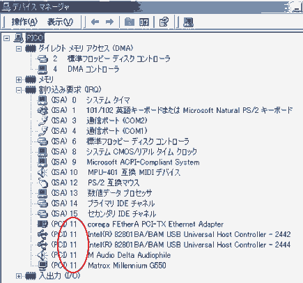Viewport: 303px width, 283px height.
Task: Select the DMA コントローラ entry
Action: pyautogui.click(x=93, y=69)
